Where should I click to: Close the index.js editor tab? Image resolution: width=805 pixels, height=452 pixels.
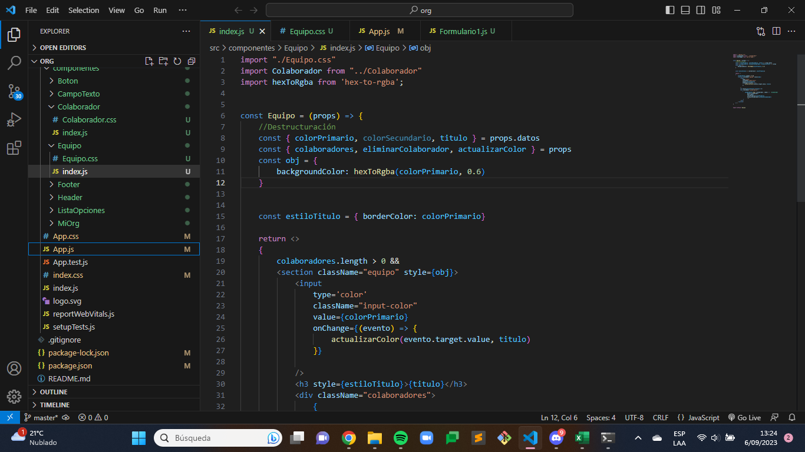click(262, 31)
